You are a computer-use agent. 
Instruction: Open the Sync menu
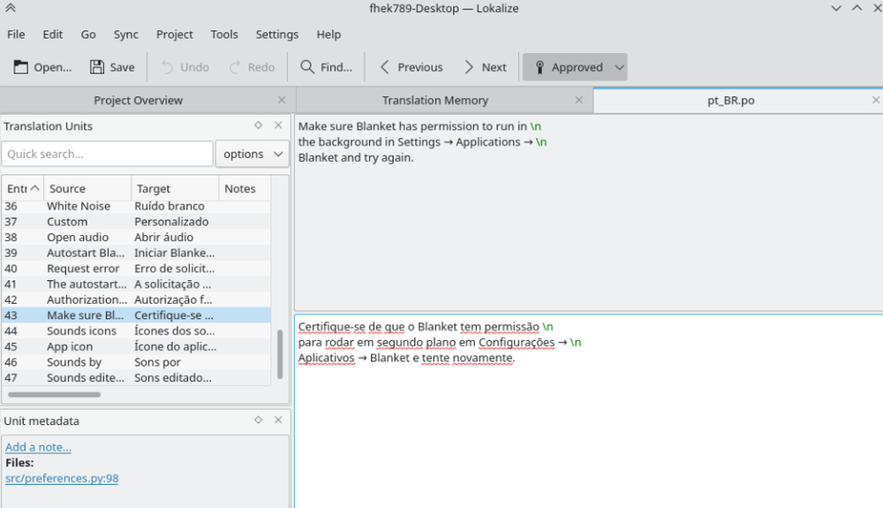tap(125, 34)
